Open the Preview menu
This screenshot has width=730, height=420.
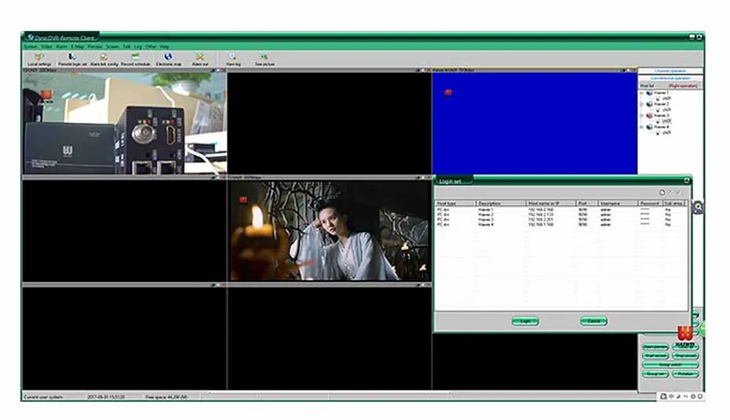(95, 46)
